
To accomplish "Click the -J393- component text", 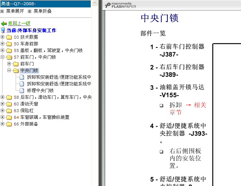I will point(198,134).
